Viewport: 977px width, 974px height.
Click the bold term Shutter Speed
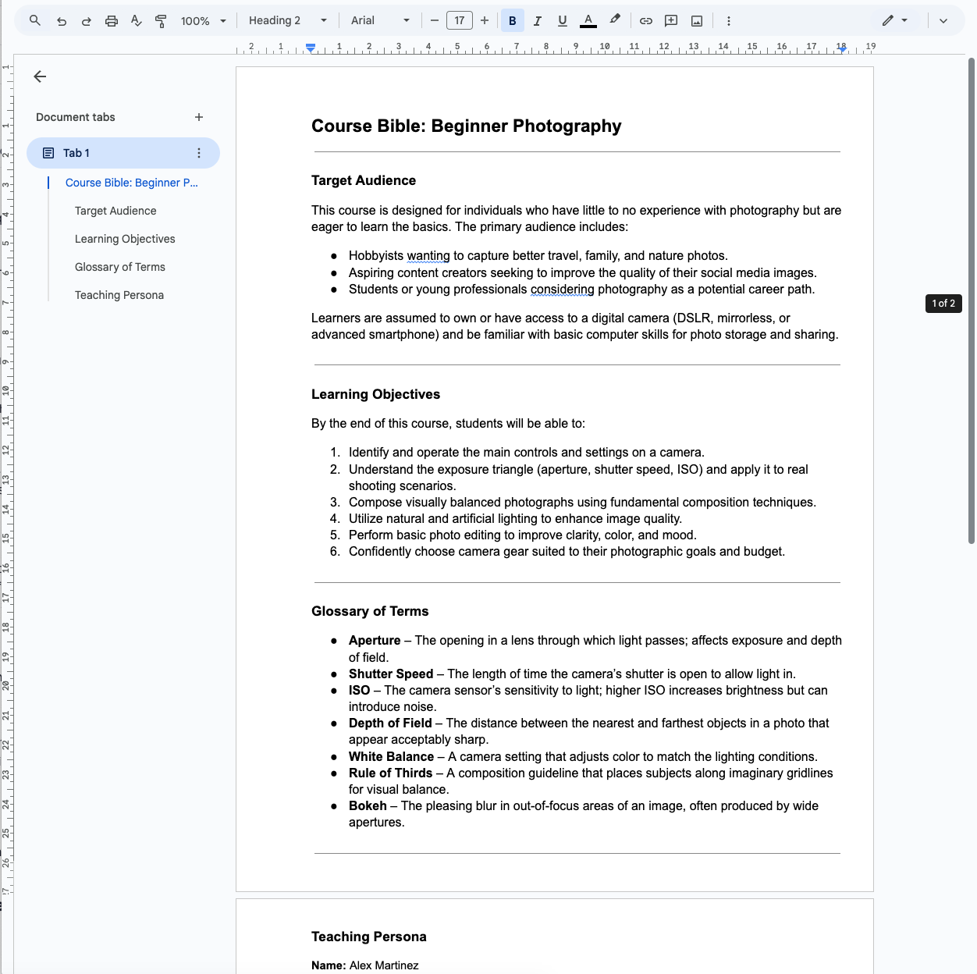coord(391,674)
